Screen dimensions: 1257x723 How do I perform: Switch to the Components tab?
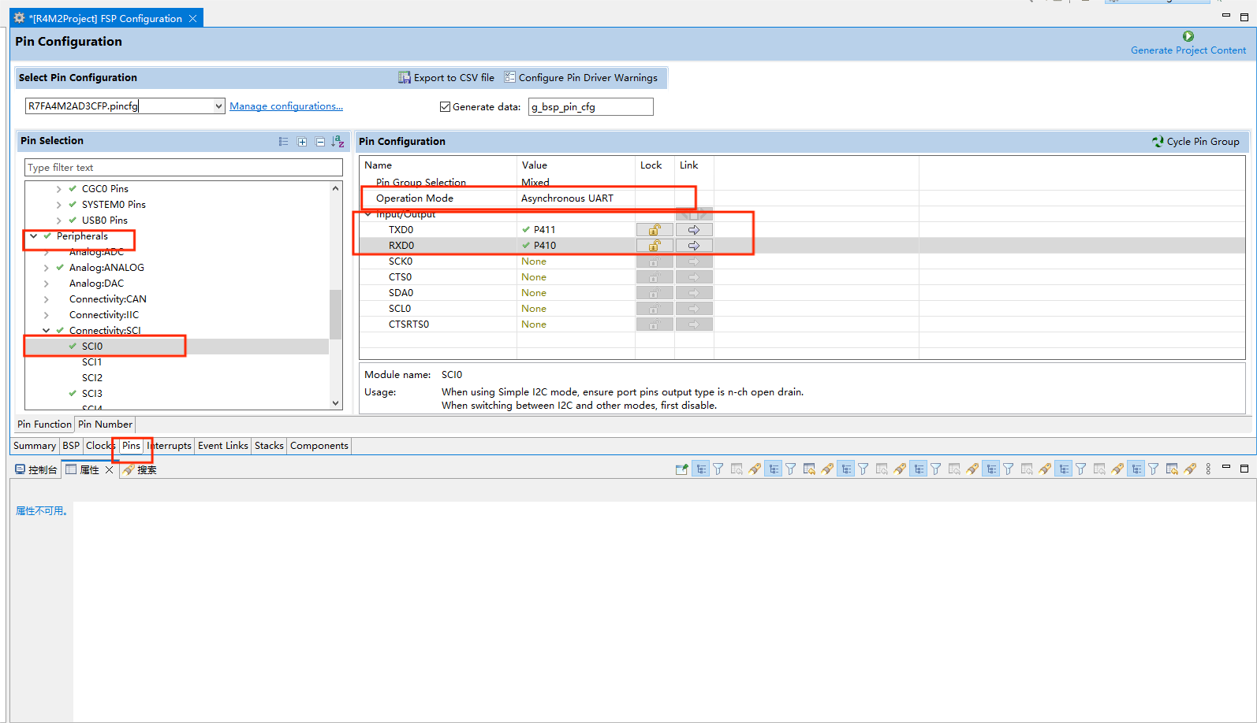coord(319,446)
